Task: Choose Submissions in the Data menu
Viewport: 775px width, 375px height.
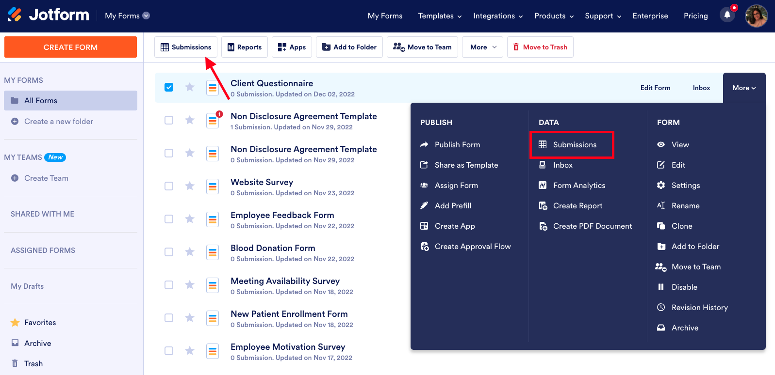Action: click(574, 145)
